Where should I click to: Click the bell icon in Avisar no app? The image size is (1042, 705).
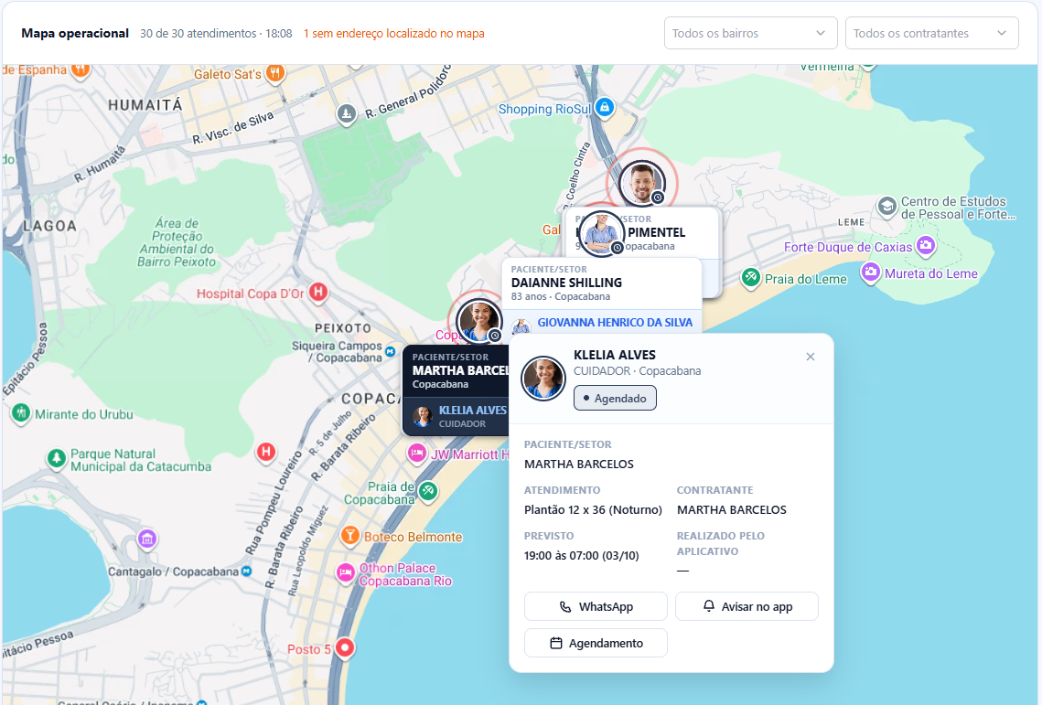[709, 606]
